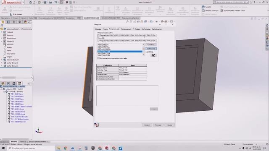Click the Print icon in the title bar
This screenshot has height=151, width=269.
(50, 2)
